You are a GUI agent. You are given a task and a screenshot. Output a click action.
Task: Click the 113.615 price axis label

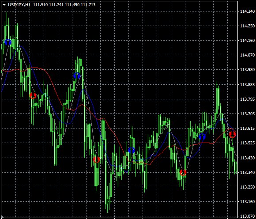[247, 128]
